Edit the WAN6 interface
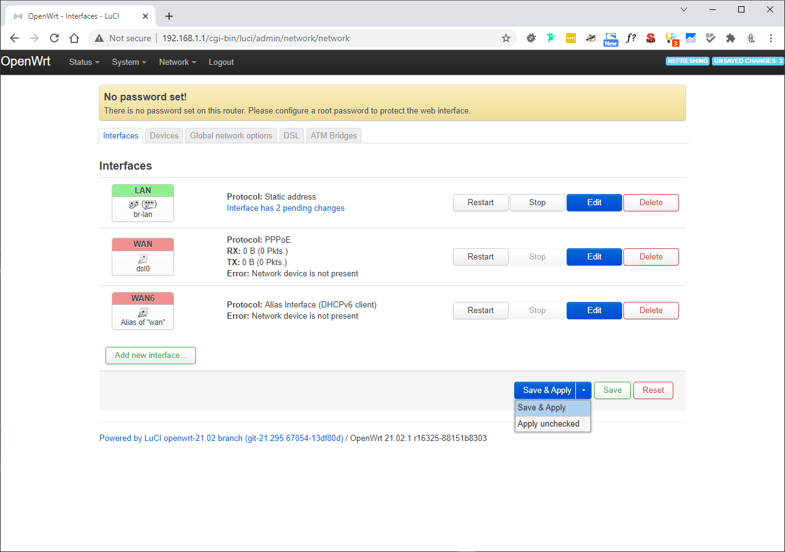This screenshot has width=785, height=552. [x=594, y=311]
